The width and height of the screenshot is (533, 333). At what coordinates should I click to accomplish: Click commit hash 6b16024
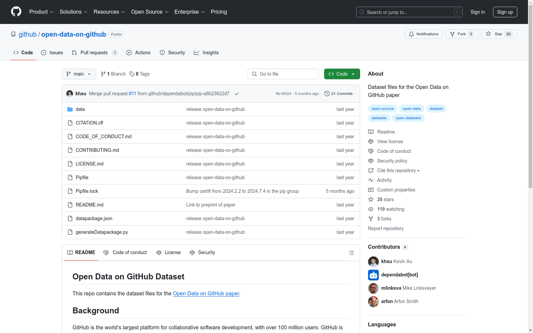pos(283,94)
